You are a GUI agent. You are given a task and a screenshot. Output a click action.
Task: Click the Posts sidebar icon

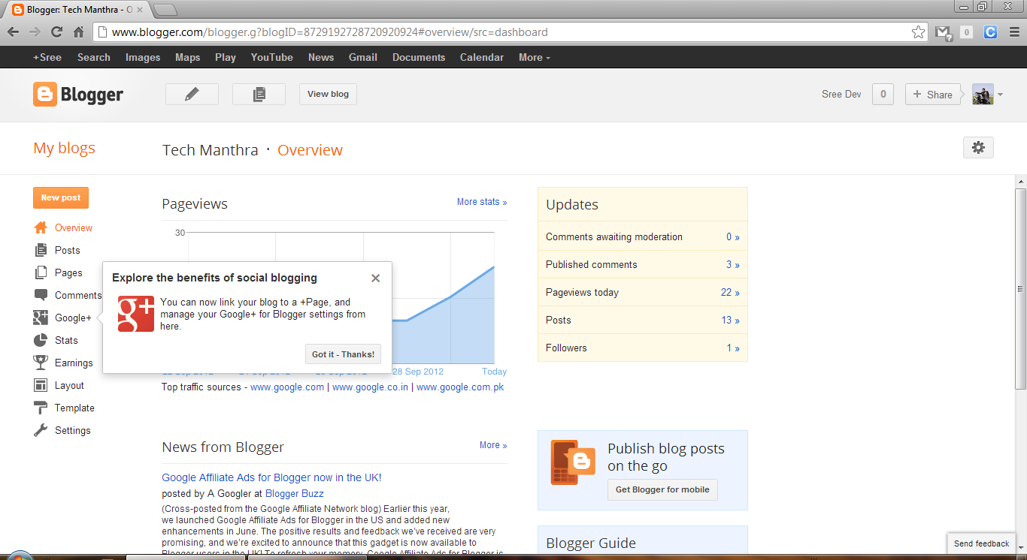[41, 250]
